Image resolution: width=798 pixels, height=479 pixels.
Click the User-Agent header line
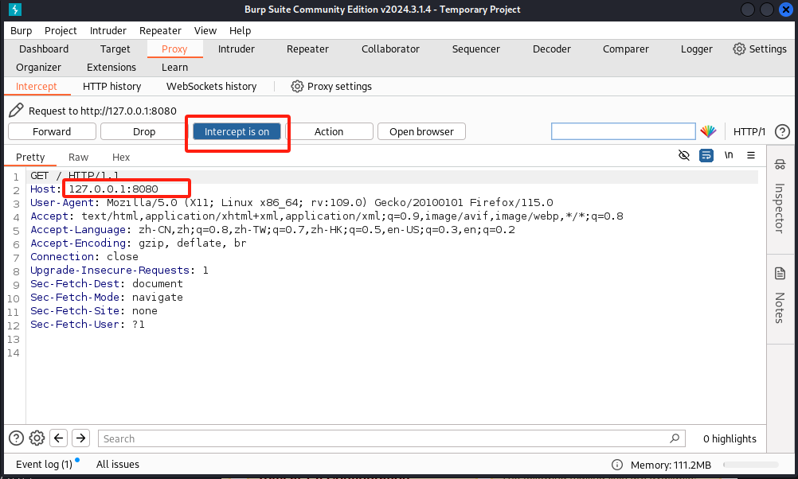(291, 202)
